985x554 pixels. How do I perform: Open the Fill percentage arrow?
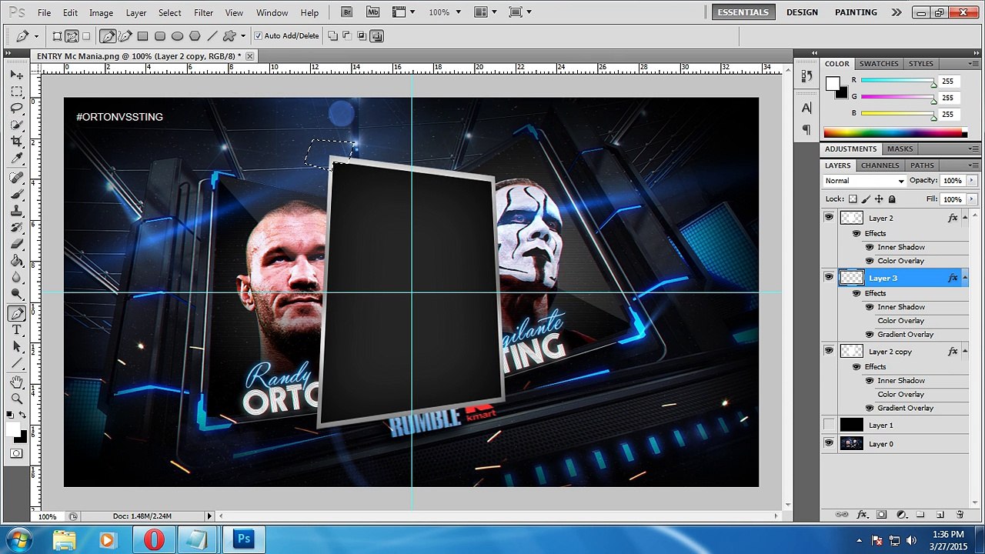pos(971,199)
